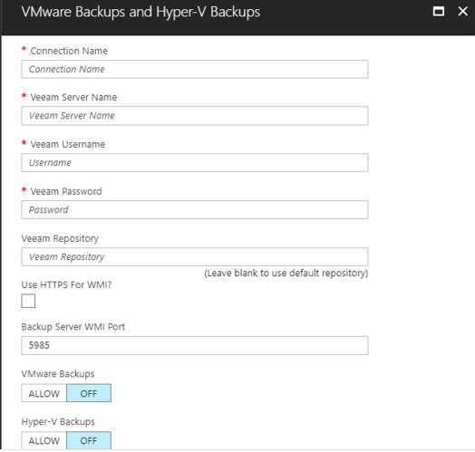Click the Connection Name label
The width and height of the screenshot is (475, 452).
tap(69, 51)
